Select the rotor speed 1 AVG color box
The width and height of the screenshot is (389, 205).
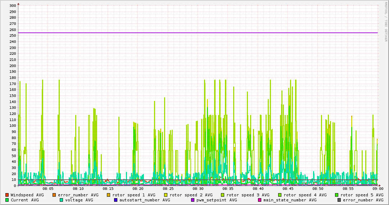click(109, 195)
